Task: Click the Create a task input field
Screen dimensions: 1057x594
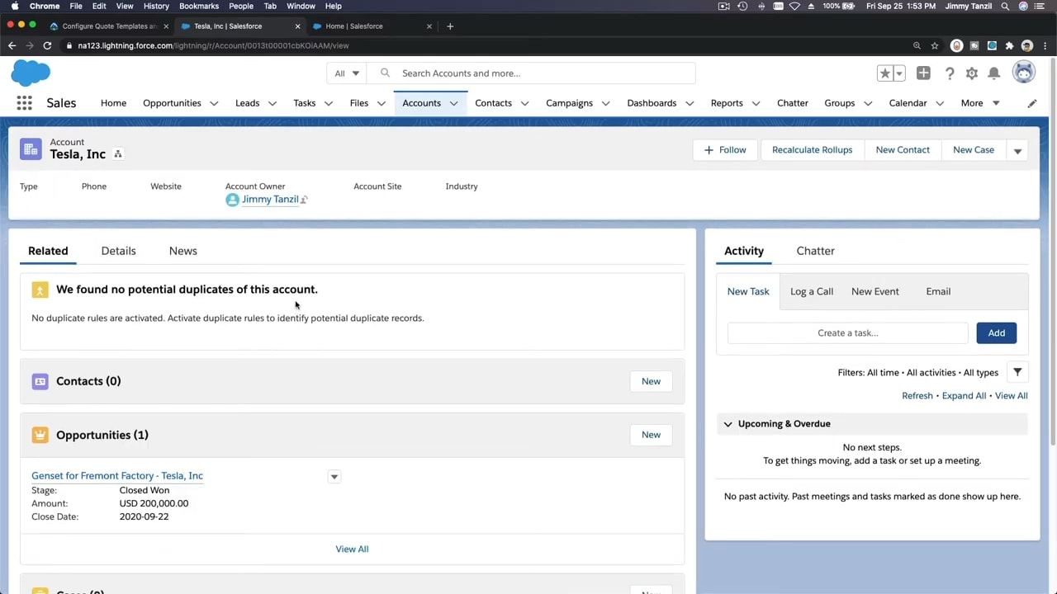Action: 847,333
